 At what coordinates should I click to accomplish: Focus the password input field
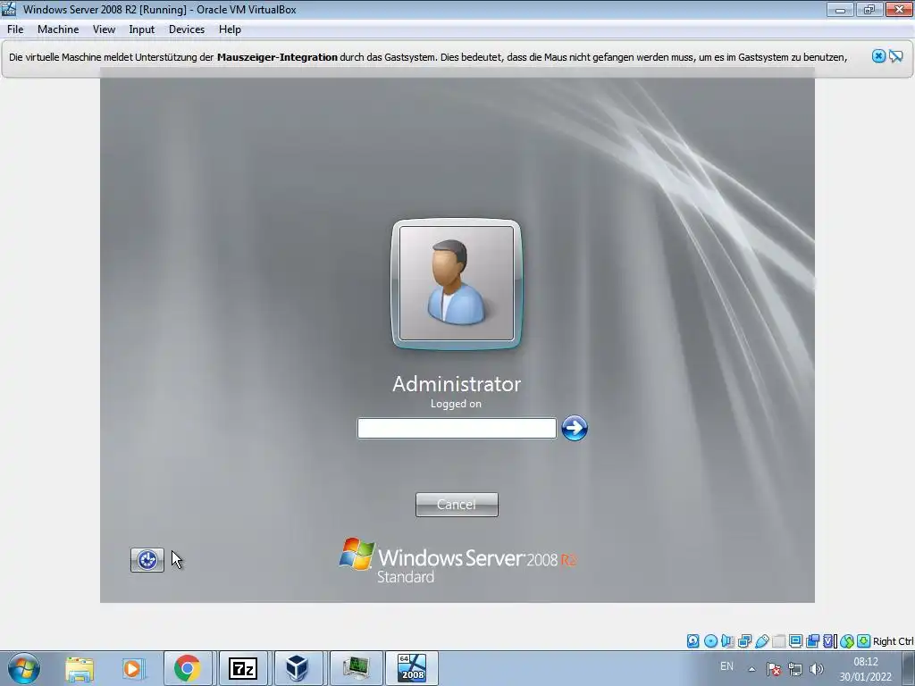pos(457,428)
